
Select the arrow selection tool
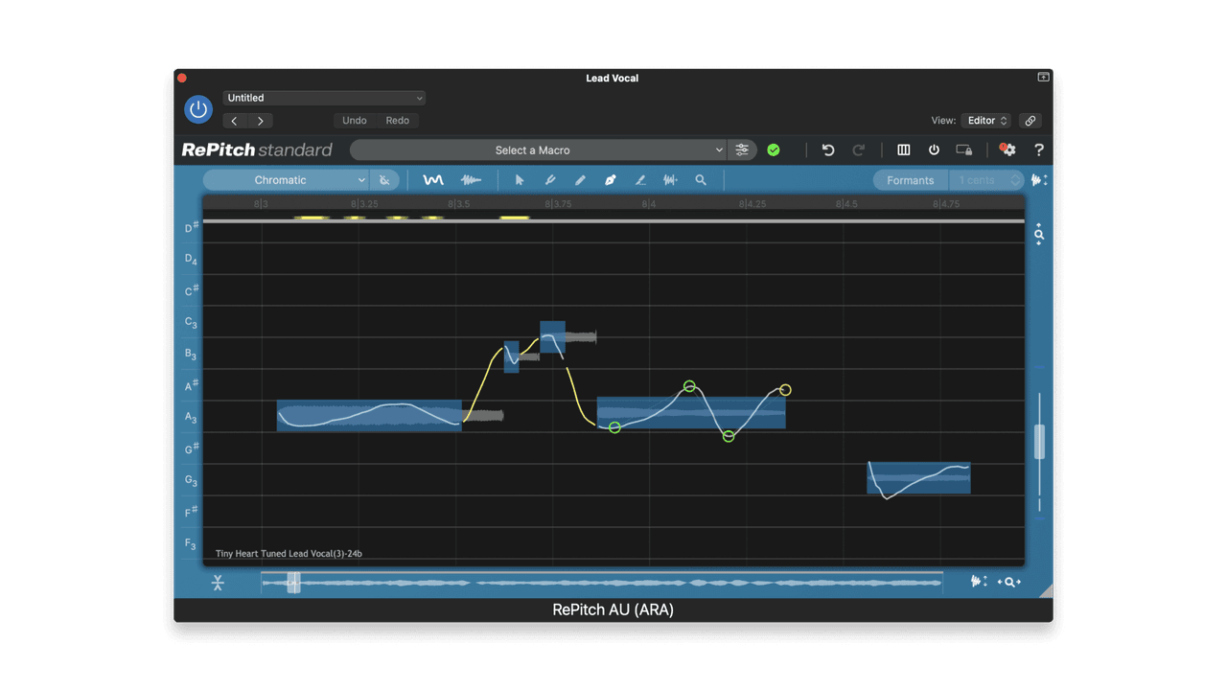coord(519,179)
